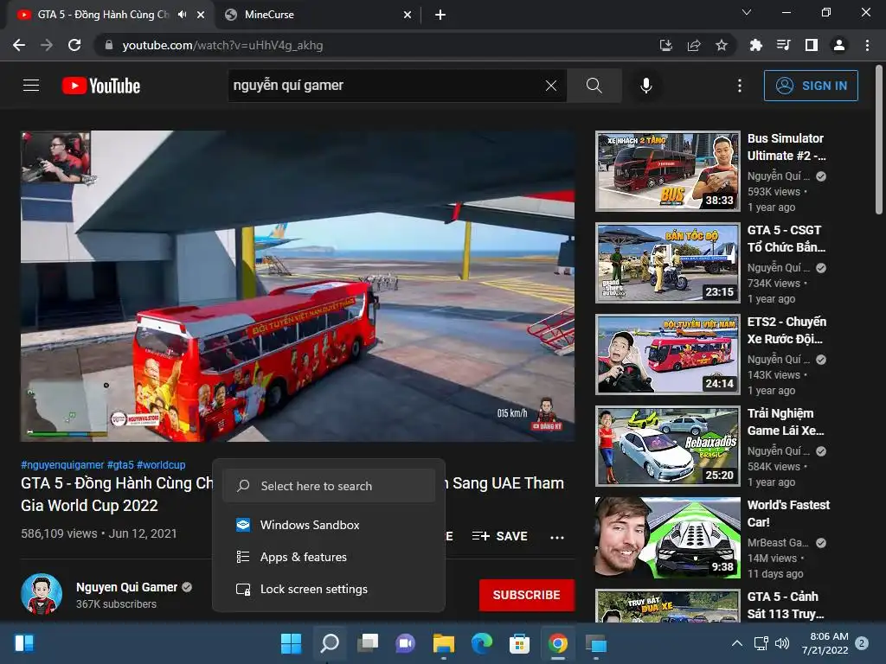Screen dimensions: 886x664
Task: Open the YouTube hamburger guide menu
Action: pyautogui.click(x=31, y=86)
